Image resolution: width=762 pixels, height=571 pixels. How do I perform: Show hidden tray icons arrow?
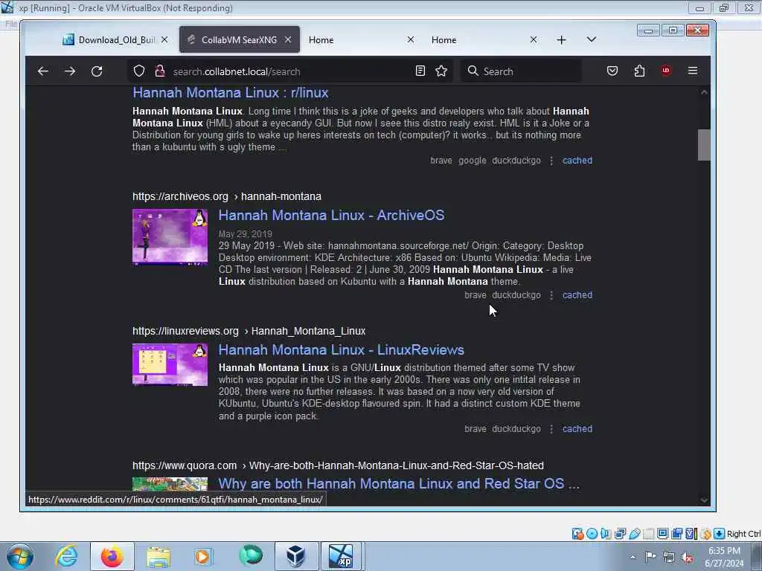pos(633,557)
